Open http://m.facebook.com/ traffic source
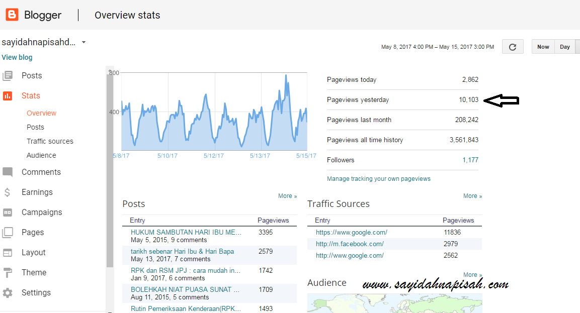The width and height of the screenshot is (580, 313). point(350,244)
